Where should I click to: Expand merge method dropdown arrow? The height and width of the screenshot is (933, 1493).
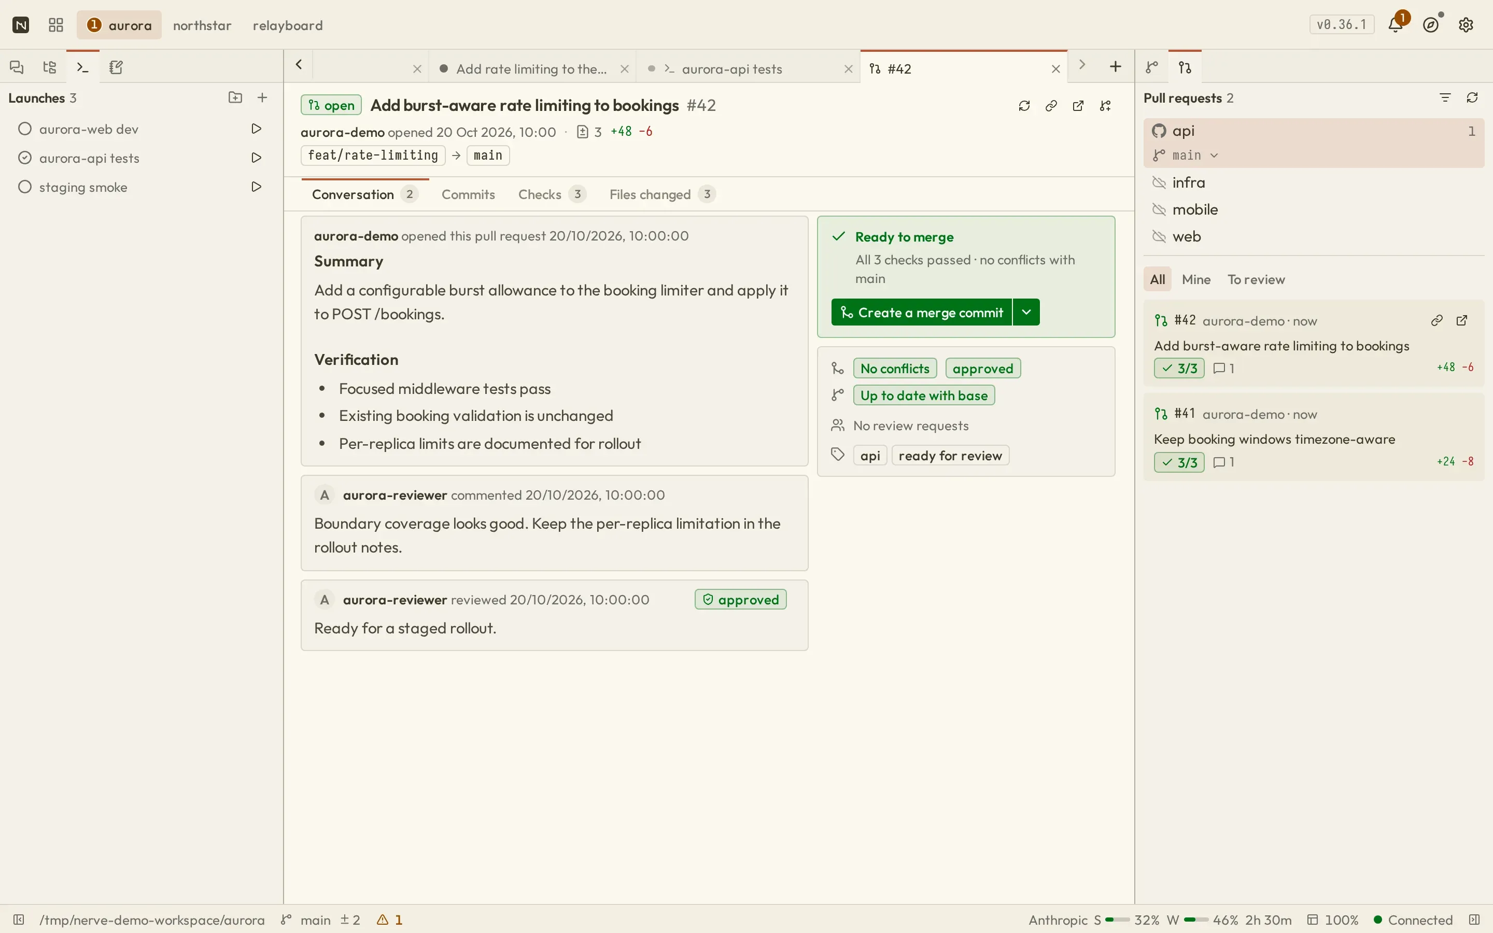1026,312
